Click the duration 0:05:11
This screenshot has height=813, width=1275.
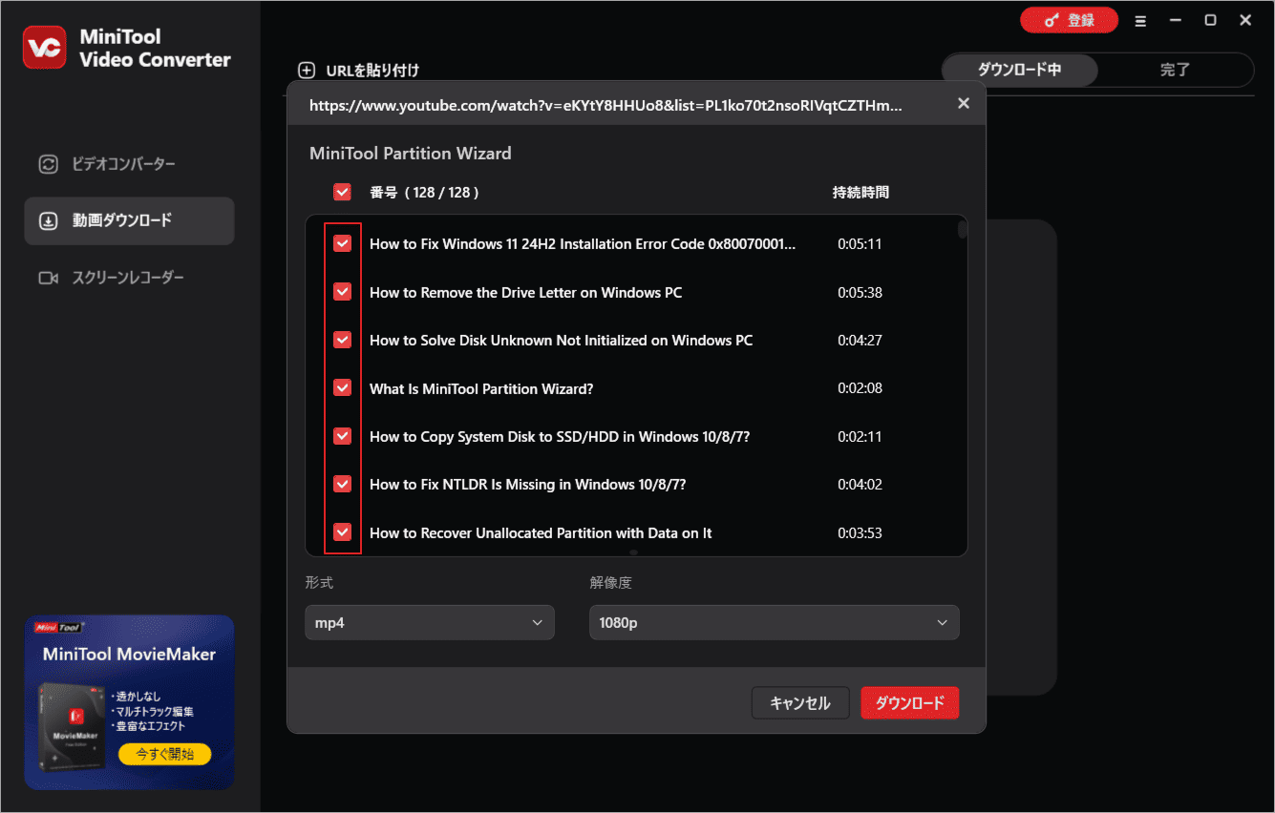pyautogui.click(x=860, y=244)
